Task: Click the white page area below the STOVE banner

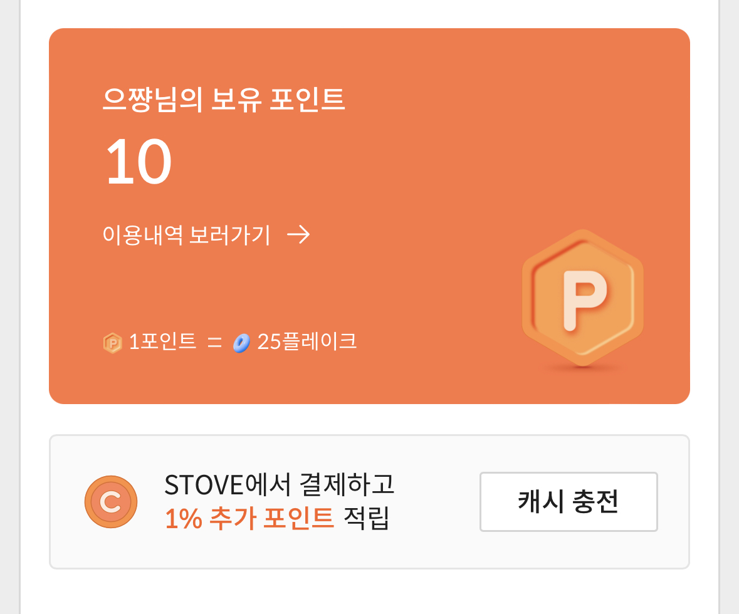Action: [370, 592]
